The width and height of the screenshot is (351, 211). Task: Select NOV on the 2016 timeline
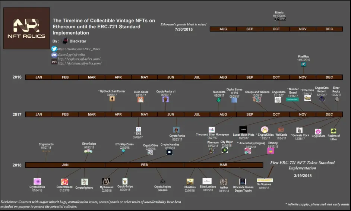303,77
